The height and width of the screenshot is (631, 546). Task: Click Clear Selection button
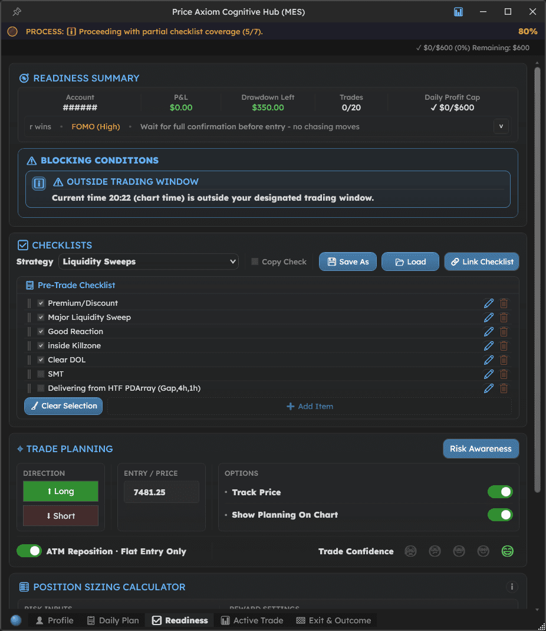(64, 406)
